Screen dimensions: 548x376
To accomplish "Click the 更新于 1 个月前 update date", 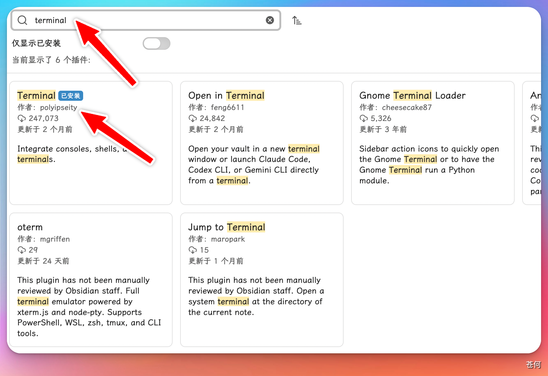I will point(216,261).
